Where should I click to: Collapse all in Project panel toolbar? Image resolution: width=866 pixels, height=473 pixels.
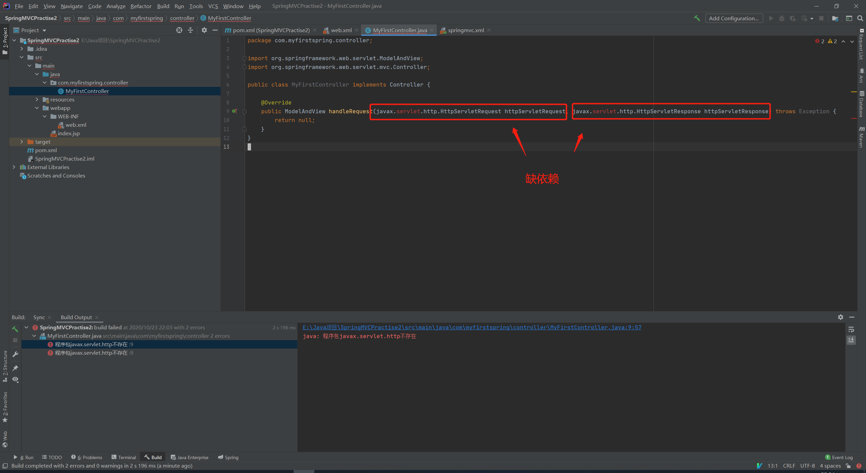(x=190, y=30)
